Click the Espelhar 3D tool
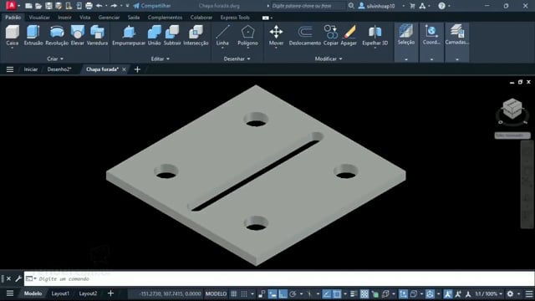Screen dimensions: 535x301 (x=375, y=35)
